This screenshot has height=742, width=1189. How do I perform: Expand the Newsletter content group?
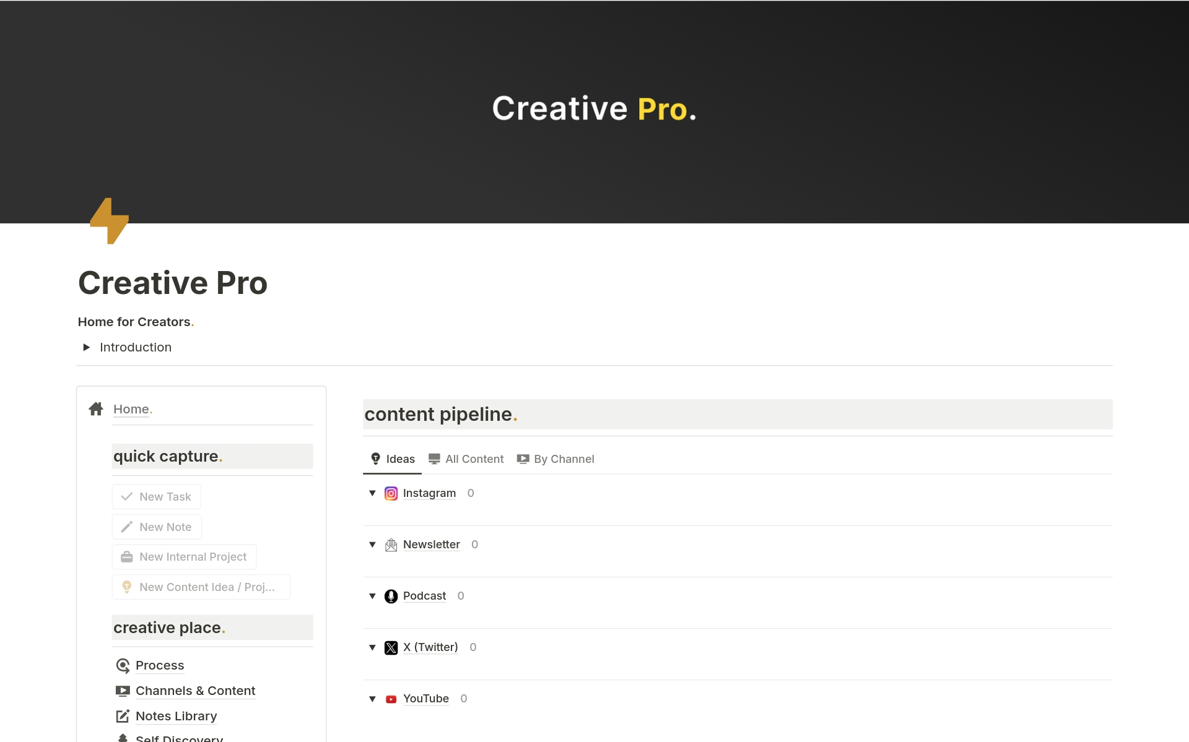click(374, 544)
